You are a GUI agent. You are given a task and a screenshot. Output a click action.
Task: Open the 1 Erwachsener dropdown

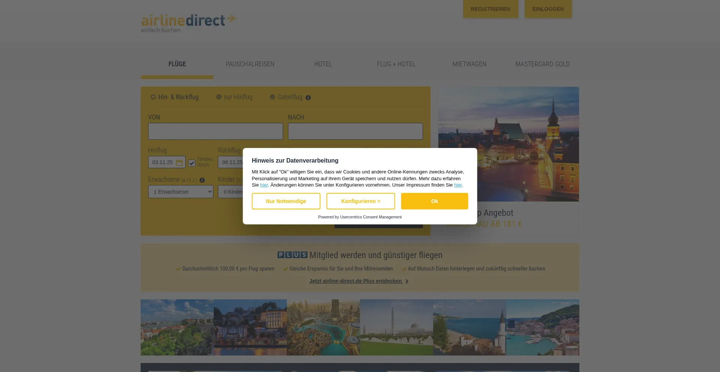point(180,192)
